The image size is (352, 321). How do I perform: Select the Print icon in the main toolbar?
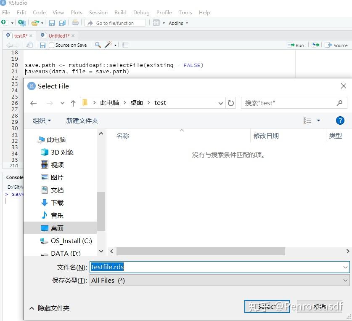pos(76,22)
